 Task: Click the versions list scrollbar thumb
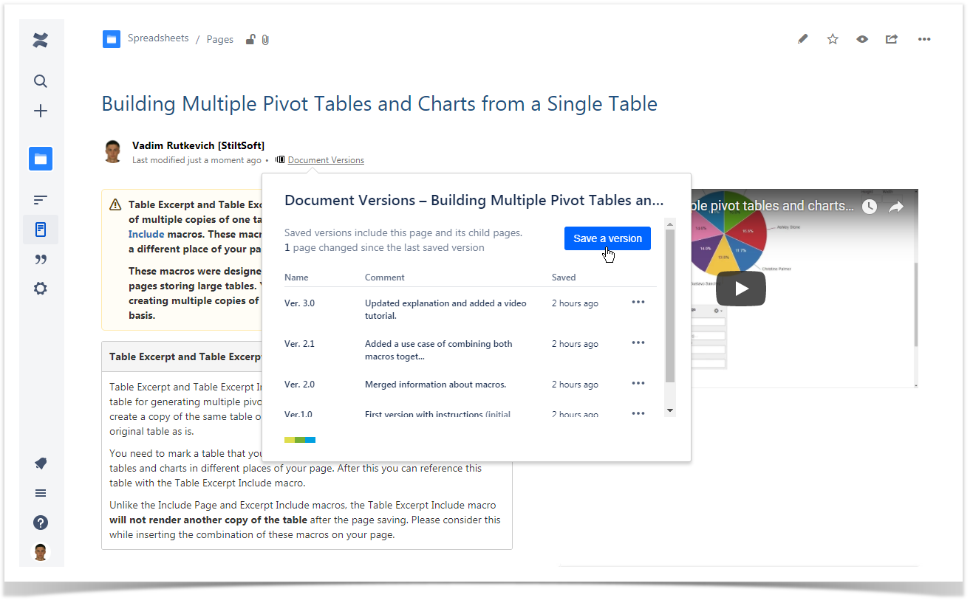(x=670, y=306)
